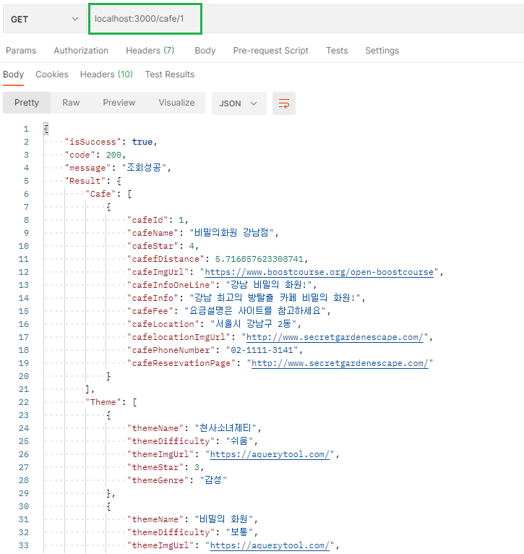Click the "cafeInfo" key on line 14

point(153,298)
